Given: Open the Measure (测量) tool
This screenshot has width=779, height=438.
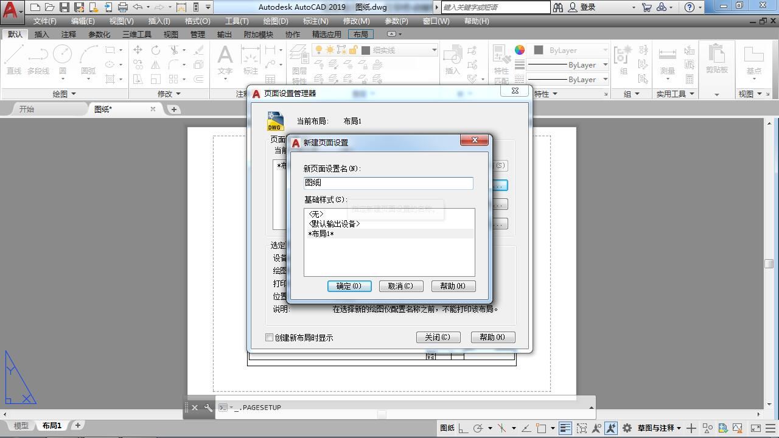Looking at the screenshot, I should [x=668, y=60].
